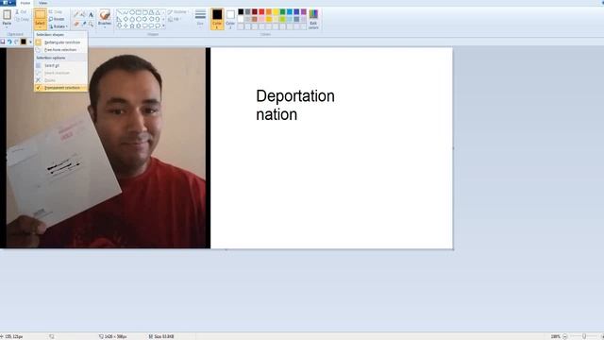
Task: Choose Invert selection from menu
Action: (x=60, y=73)
